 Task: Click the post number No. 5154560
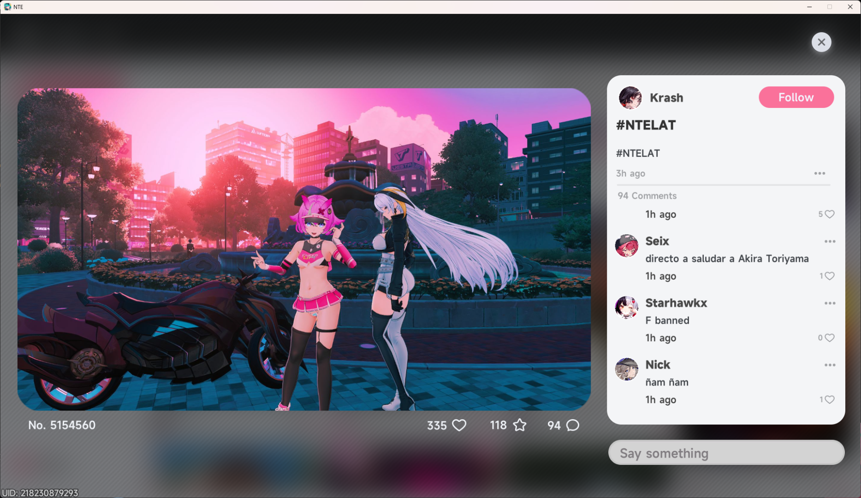tap(62, 425)
